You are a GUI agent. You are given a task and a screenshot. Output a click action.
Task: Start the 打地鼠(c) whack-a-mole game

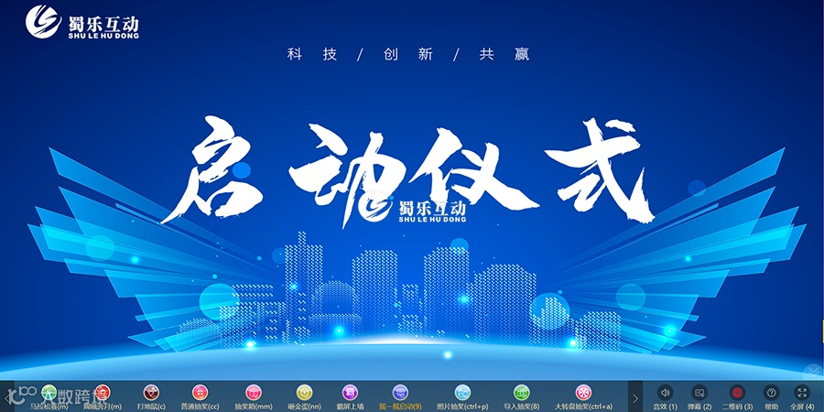[151, 393]
